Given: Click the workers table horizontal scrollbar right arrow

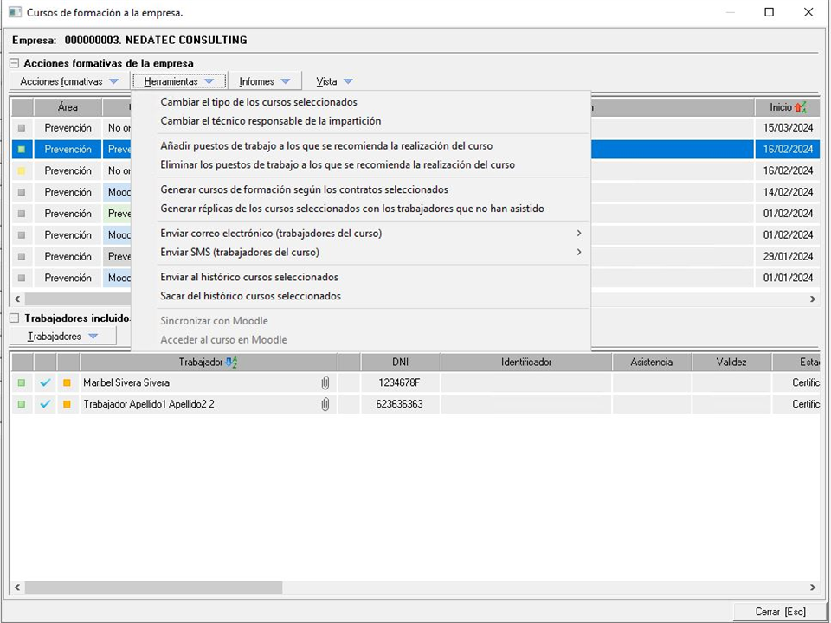Looking at the screenshot, I should point(812,588).
